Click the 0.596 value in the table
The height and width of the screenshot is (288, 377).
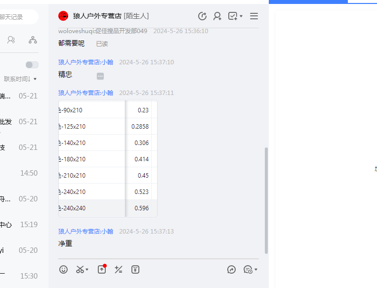[x=142, y=208]
